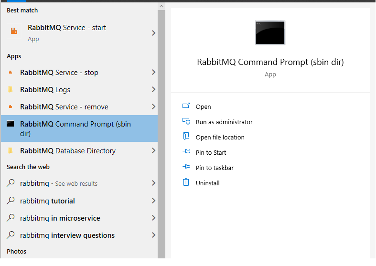376x266 pixels.
Task: Expand the RabbitMQ Service - start chevron
Action: click(x=153, y=33)
